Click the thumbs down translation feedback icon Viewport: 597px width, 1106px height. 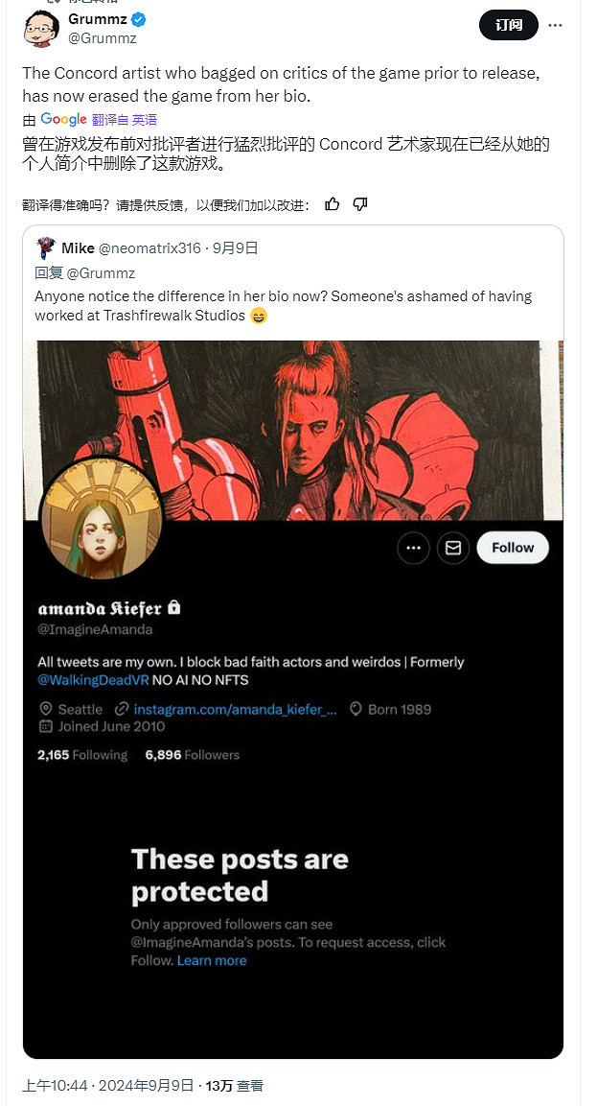coord(360,204)
